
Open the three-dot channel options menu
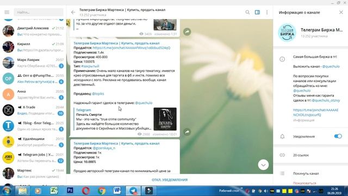tap(267, 12)
